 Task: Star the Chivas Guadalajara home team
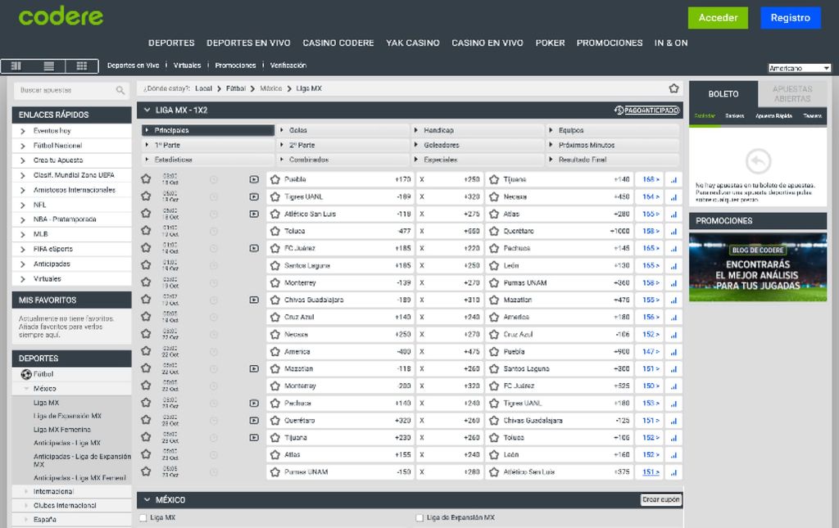[275, 300]
